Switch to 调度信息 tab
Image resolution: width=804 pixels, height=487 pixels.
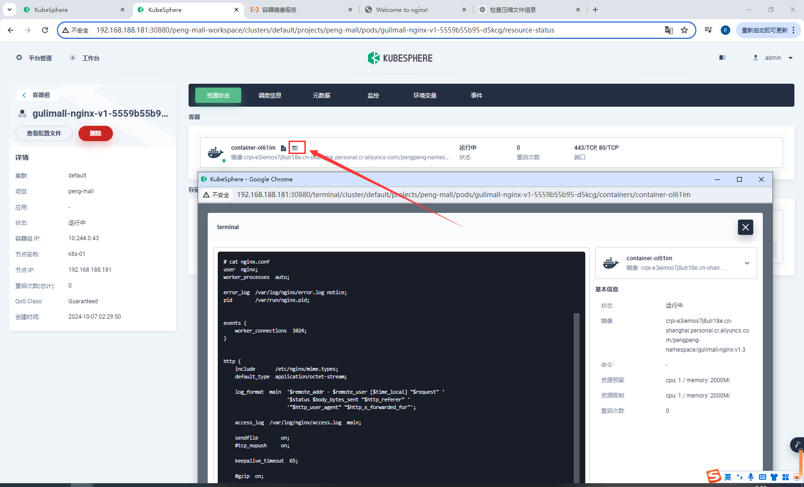pos(270,95)
